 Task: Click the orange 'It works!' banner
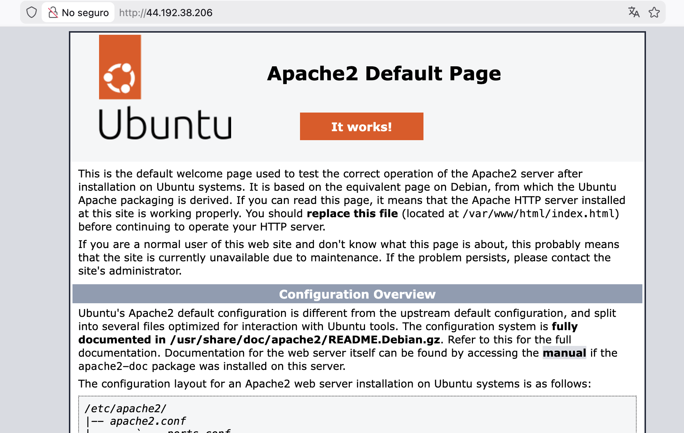click(361, 127)
